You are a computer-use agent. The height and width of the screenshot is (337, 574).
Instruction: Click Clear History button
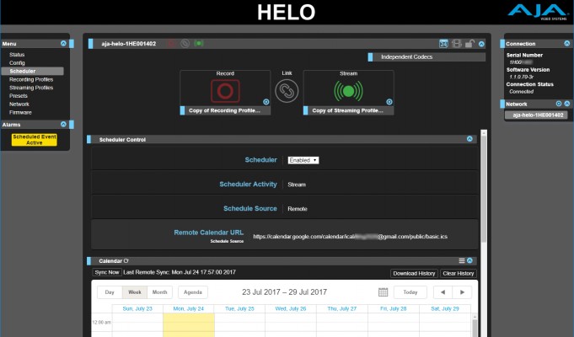pos(458,273)
